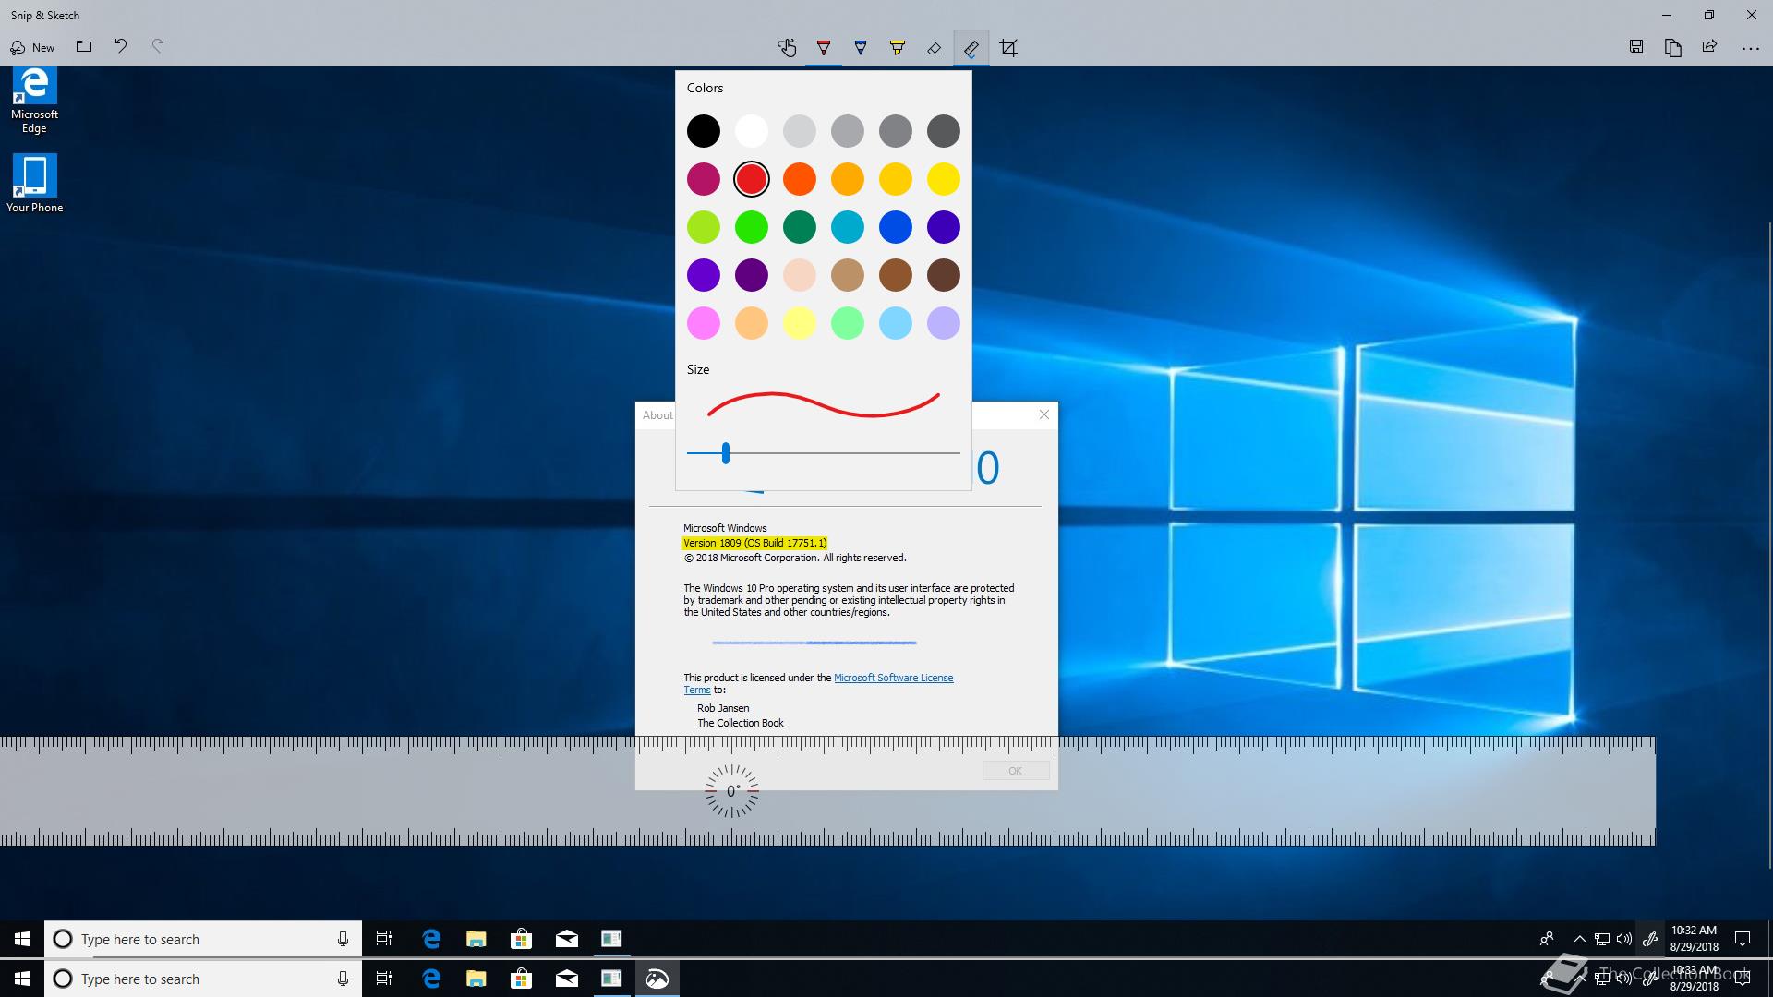Choose the lavender swatch
Screen dimensions: 1773x997
pyautogui.click(x=944, y=323)
